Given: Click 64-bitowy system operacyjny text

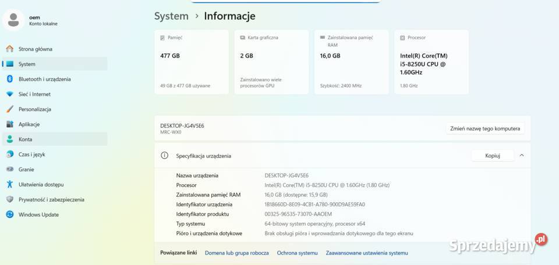Looking at the screenshot, I should click(315, 224).
